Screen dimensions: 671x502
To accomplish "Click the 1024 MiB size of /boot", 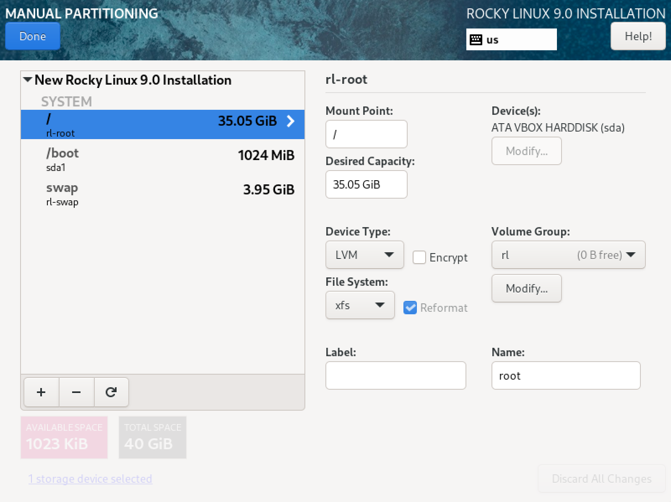I will 266,155.
